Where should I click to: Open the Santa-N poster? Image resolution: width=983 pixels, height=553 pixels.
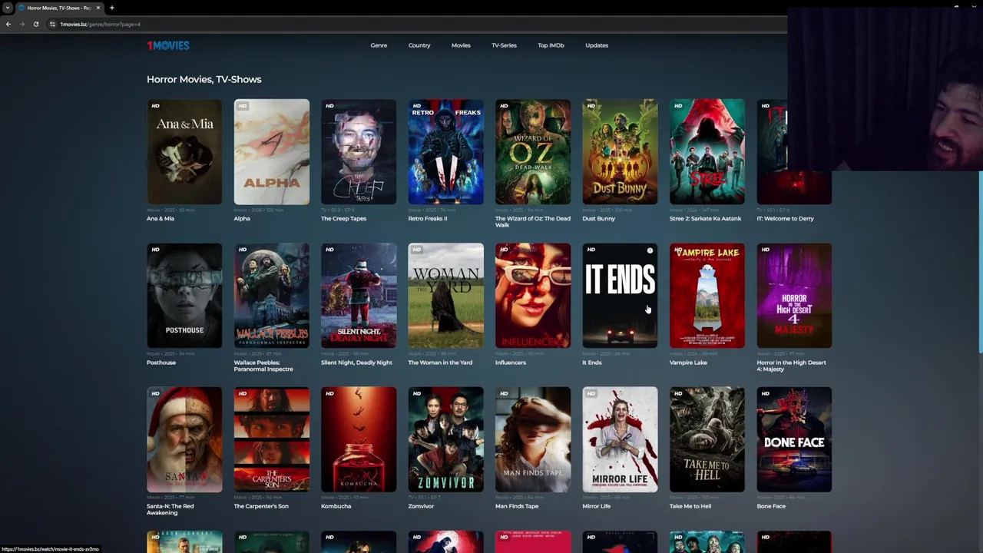pos(184,439)
